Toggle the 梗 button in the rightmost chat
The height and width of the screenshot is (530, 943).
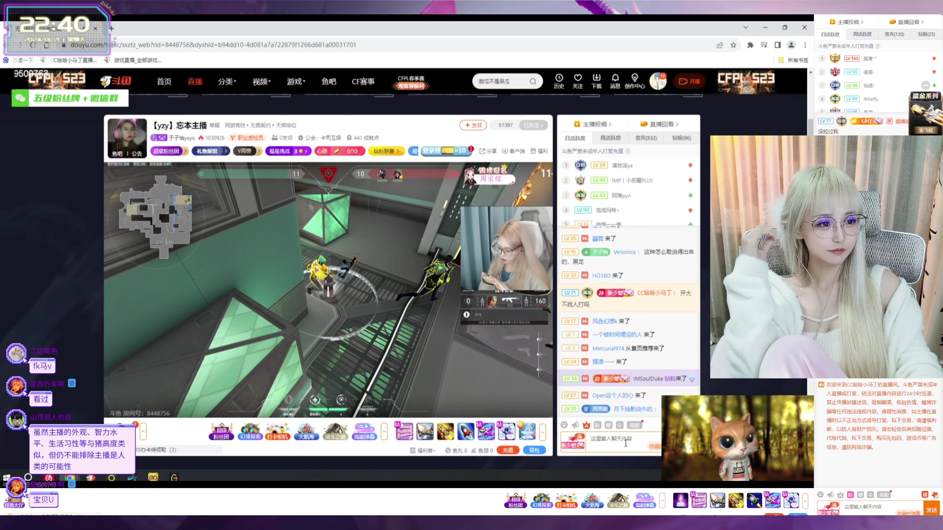860,495
